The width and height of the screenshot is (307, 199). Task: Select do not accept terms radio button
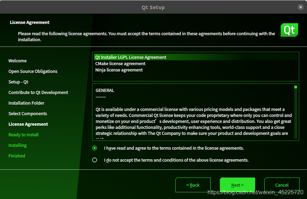pos(95,160)
